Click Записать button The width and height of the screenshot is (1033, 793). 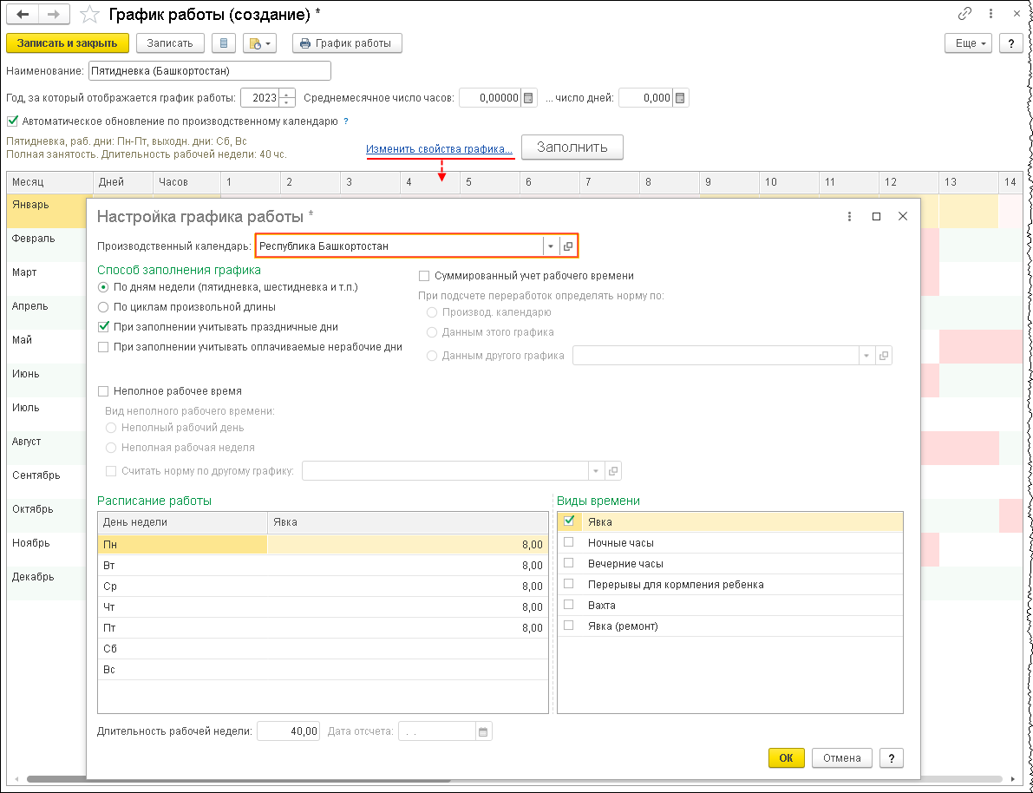tap(170, 43)
